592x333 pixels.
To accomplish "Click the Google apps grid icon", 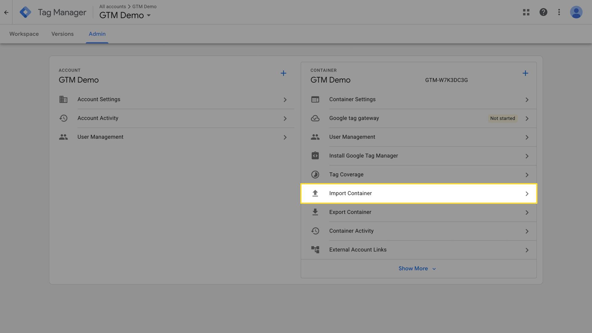I will point(526,12).
